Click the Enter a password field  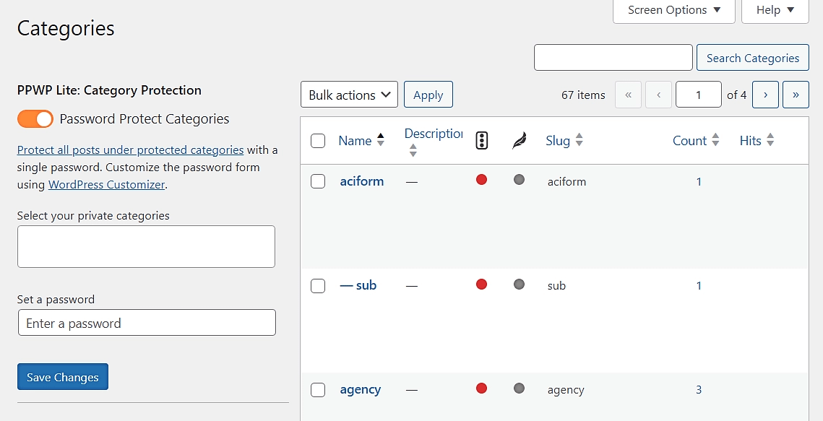[147, 323]
